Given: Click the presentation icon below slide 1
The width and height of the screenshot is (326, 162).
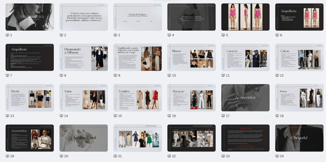Looking at the screenshot, I should 8,35.
